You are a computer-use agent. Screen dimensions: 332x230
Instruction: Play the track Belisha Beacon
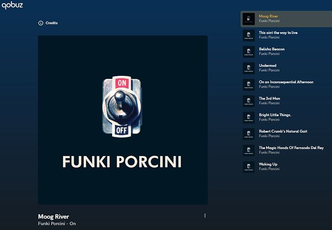point(272,49)
